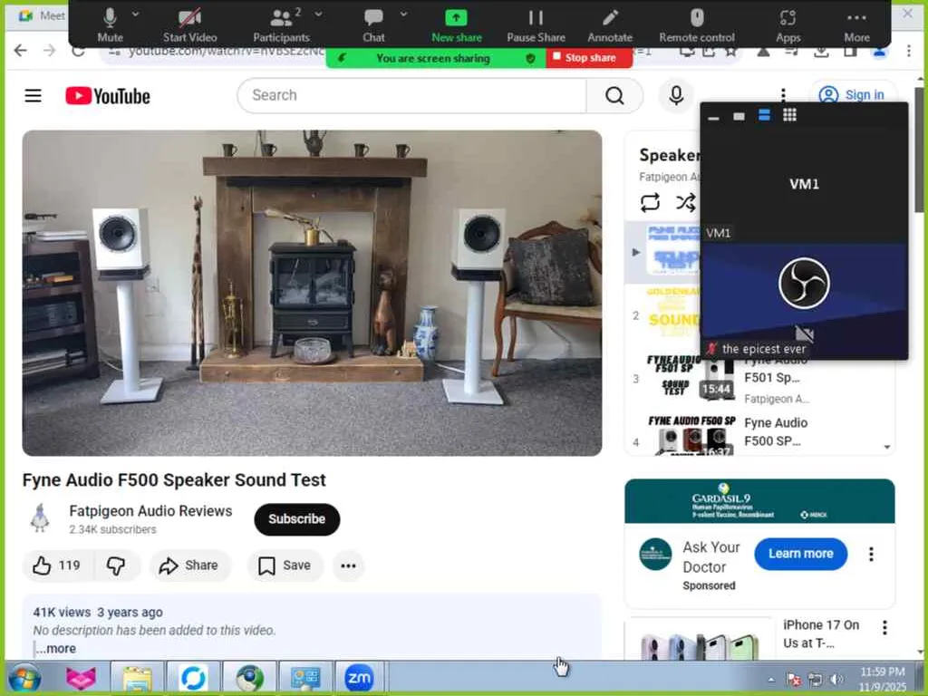Open Remote control option
Screen dimensions: 928x696
point(697,24)
